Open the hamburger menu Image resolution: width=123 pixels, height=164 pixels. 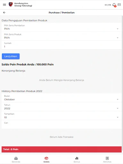(4, 5)
